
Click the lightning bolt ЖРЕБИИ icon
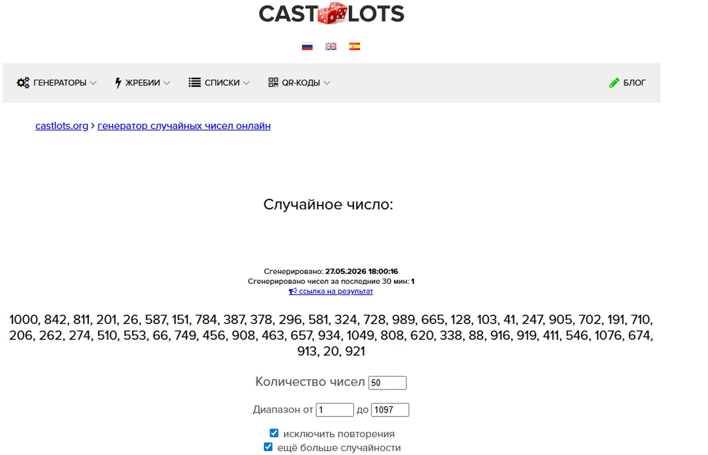tap(118, 83)
